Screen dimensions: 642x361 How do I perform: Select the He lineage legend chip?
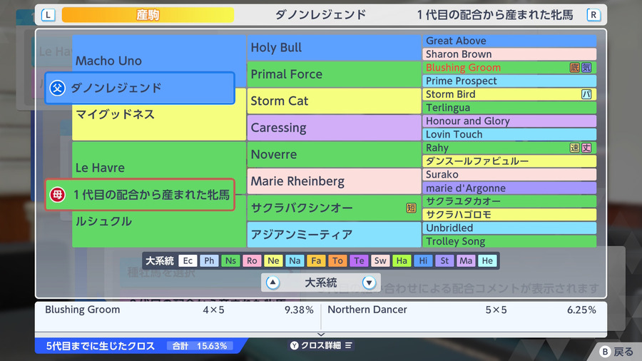point(487,260)
